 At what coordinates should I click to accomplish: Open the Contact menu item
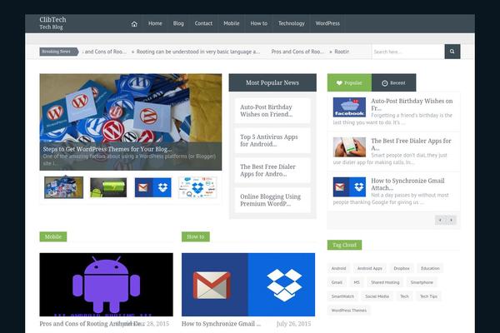[x=203, y=23]
